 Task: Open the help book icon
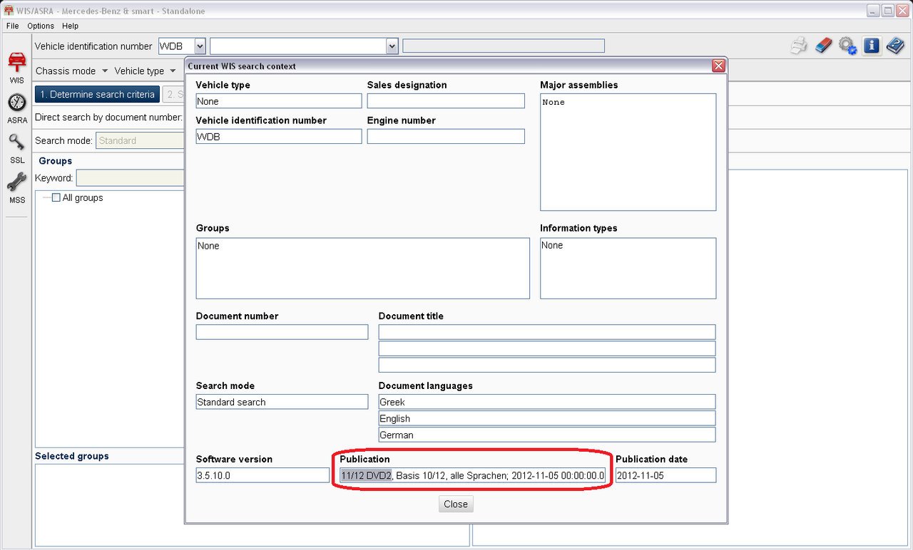(895, 46)
